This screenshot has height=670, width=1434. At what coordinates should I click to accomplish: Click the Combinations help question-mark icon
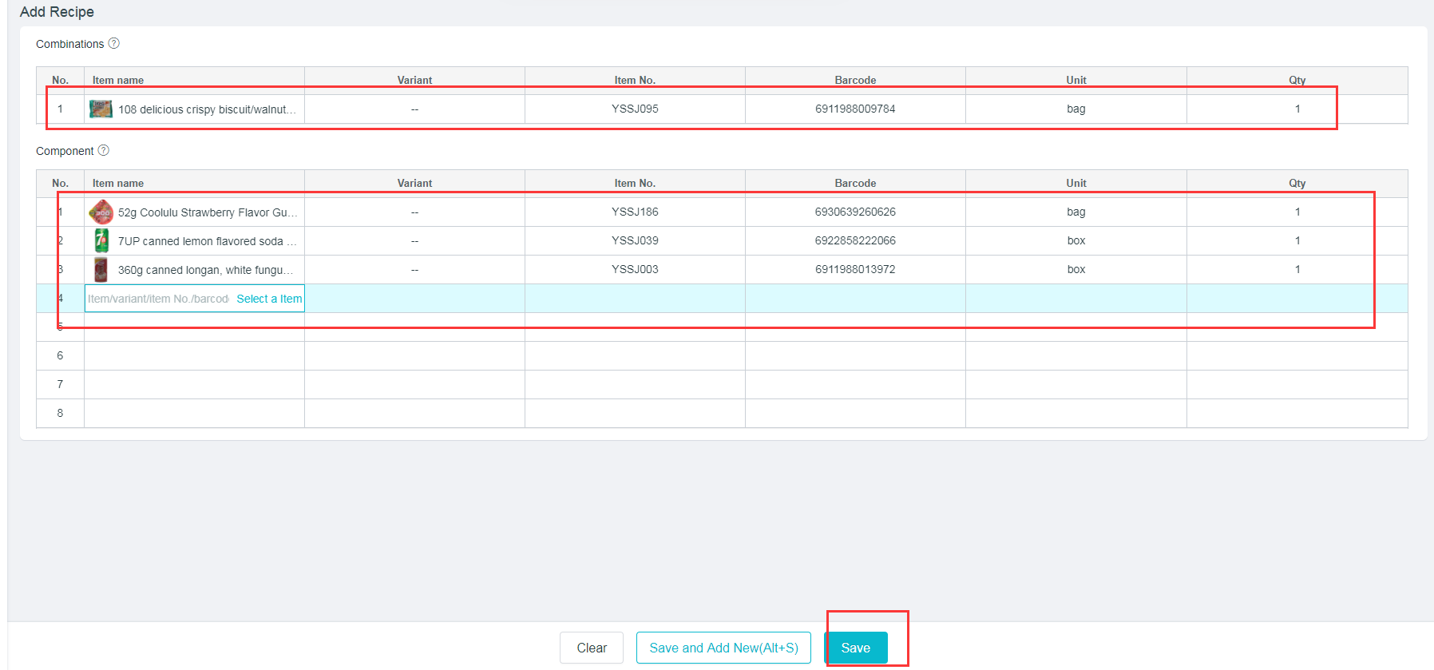(114, 43)
